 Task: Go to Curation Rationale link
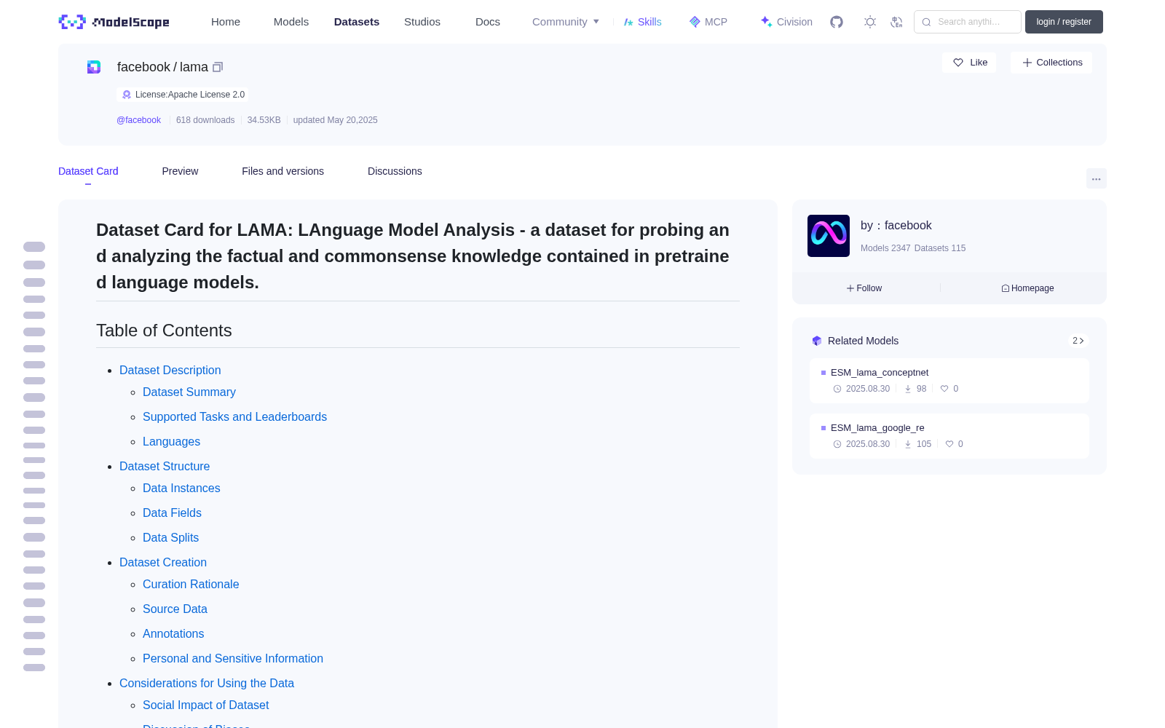click(x=191, y=584)
